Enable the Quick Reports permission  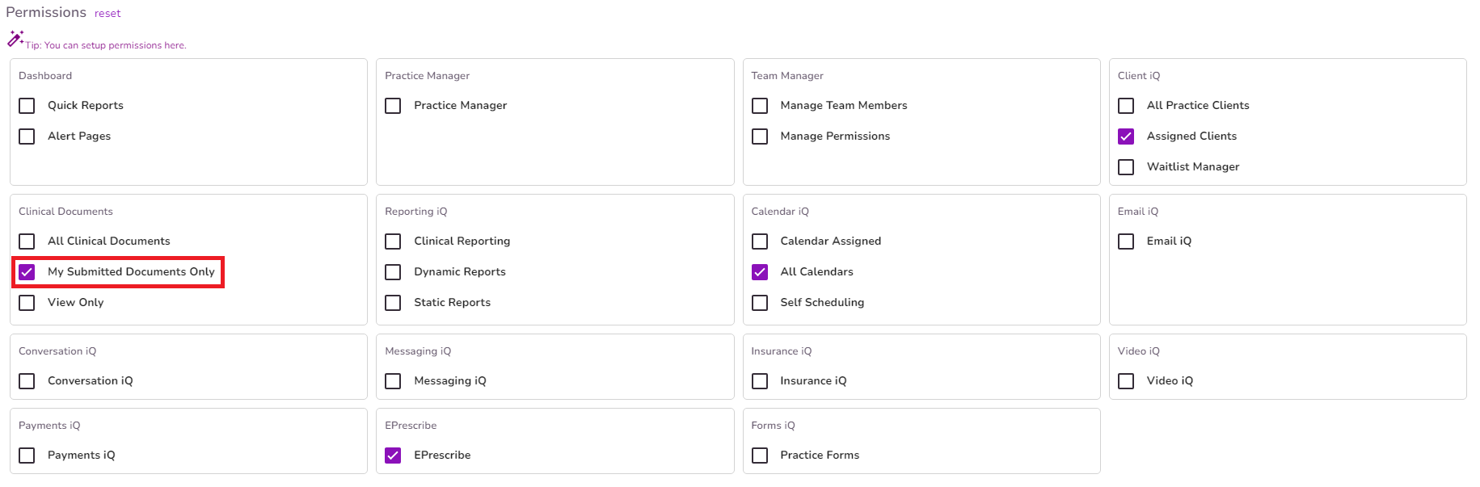[27, 105]
